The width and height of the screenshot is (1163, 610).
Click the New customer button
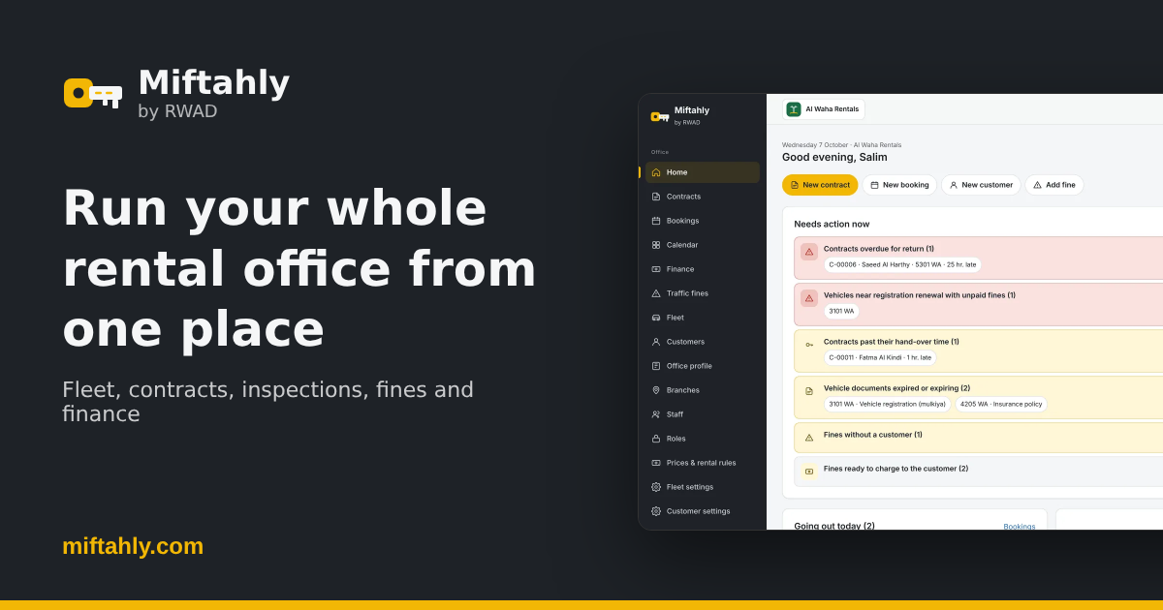coord(981,185)
